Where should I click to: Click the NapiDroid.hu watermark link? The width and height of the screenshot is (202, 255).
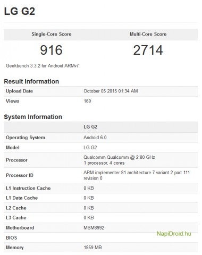[174, 234]
